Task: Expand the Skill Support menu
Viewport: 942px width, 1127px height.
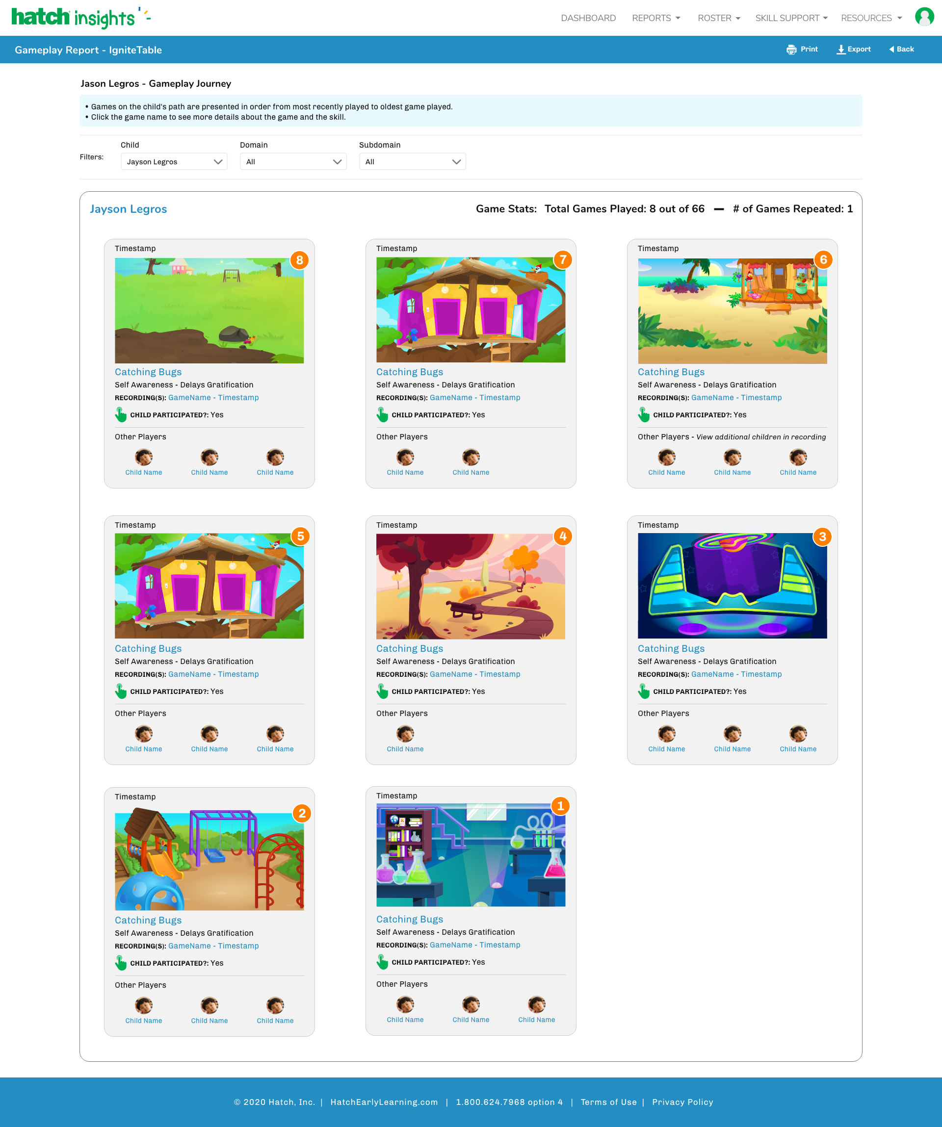Action: pyautogui.click(x=791, y=18)
